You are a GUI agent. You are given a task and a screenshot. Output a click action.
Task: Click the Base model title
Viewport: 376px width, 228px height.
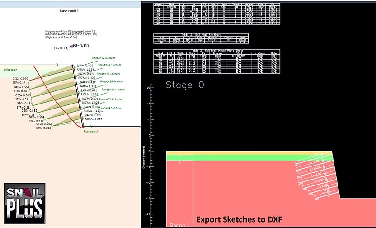(69, 11)
